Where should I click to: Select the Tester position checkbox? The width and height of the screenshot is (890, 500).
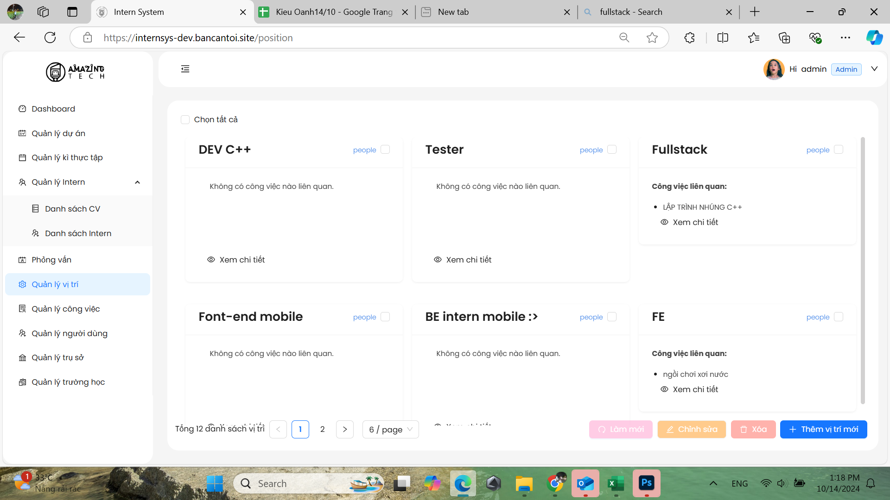point(611,150)
